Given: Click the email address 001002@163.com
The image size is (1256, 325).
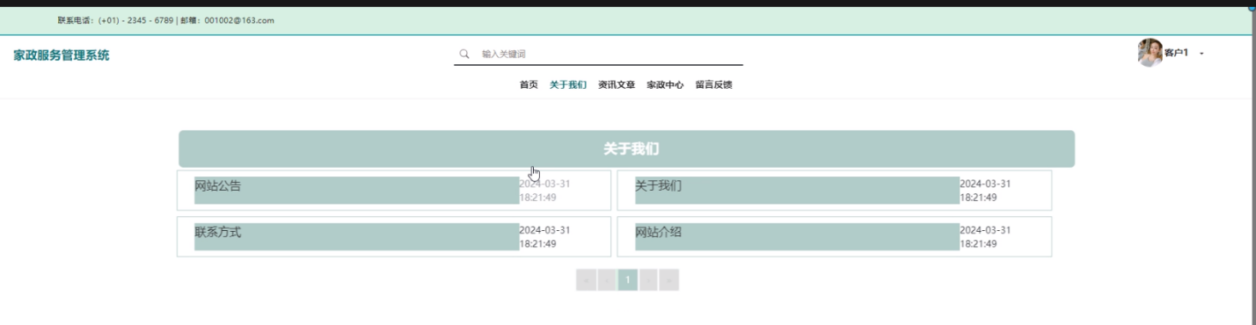Looking at the screenshot, I should tap(239, 20).
